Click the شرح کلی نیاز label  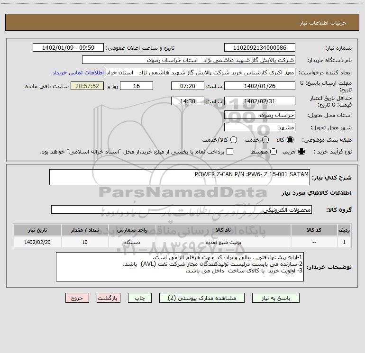(x=332, y=178)
